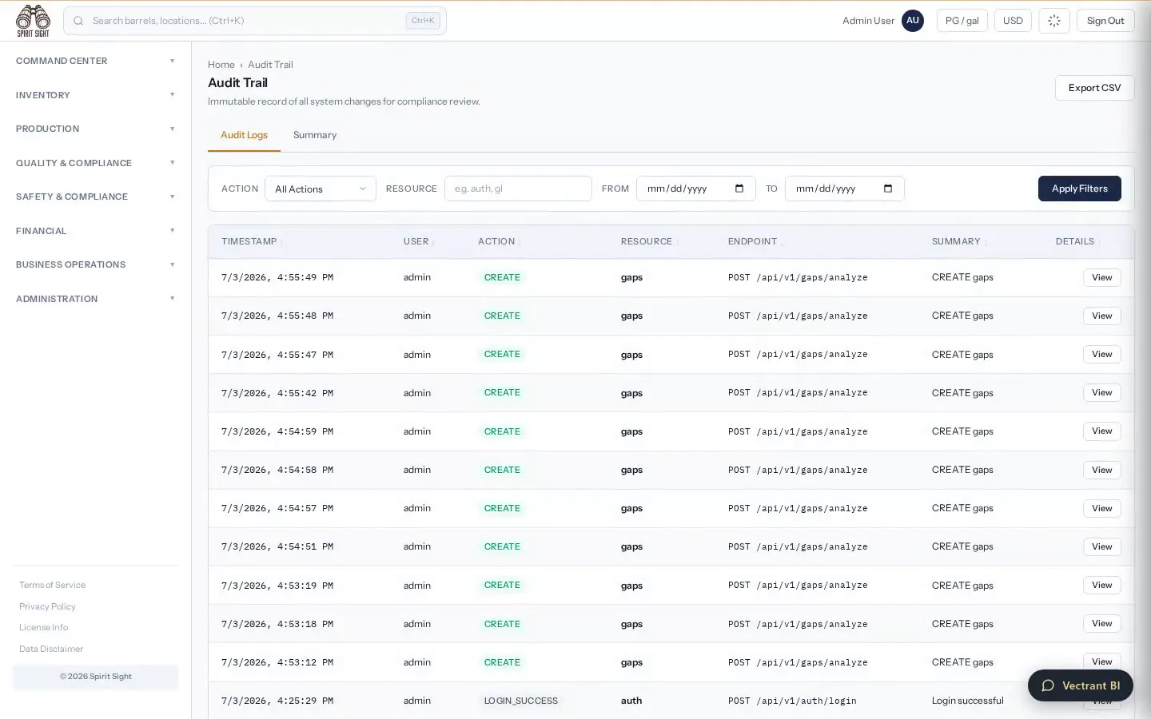Open calendar picker in FROM date field
Viewport: 1151px width, 719px height.
(739, 189)
